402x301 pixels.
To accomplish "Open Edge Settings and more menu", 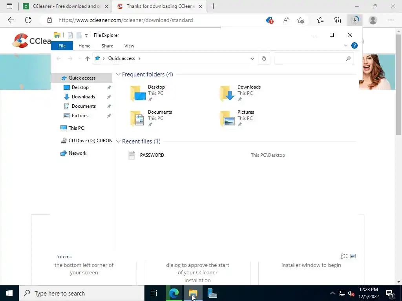I will 391,20.
